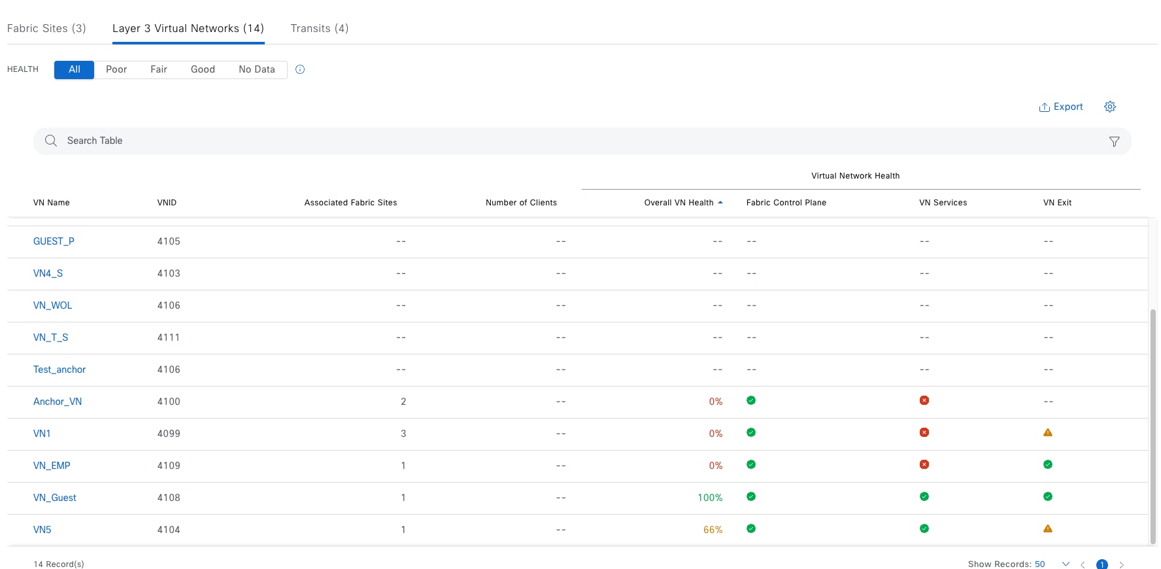Select the No Data health filter
Viewport: 1161px width, 569px height.
click(x=256, y=69)
